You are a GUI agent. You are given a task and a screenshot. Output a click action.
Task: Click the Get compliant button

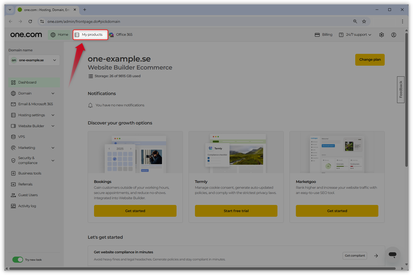(355, 256)
